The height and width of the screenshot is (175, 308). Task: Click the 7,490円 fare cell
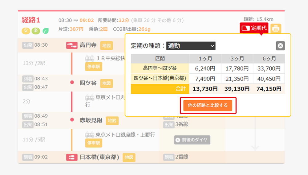click(205, 79)
